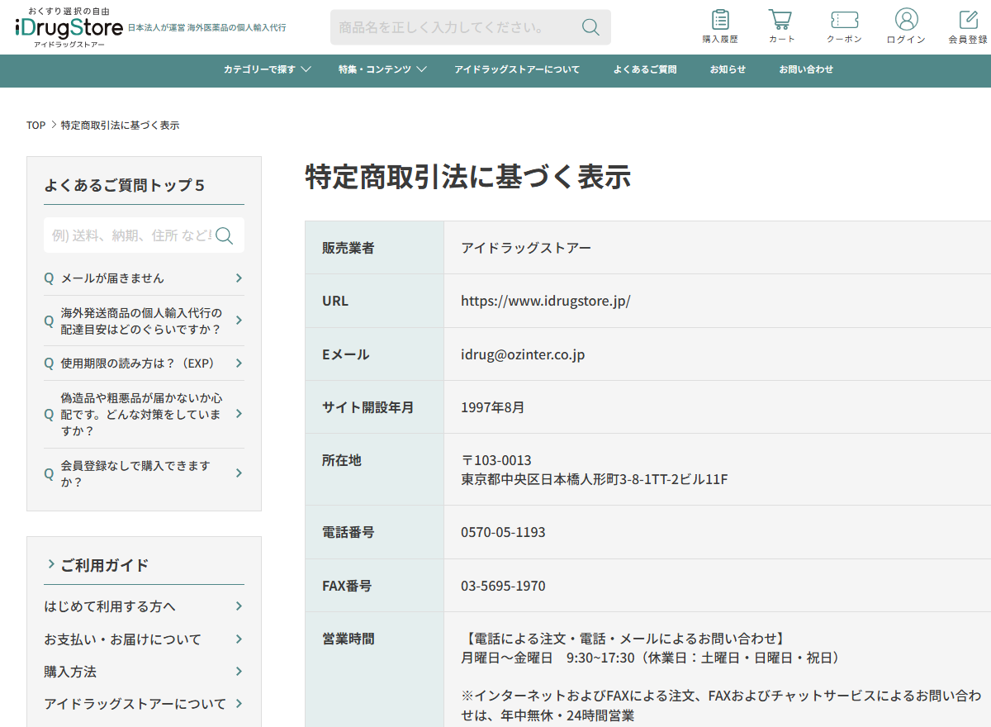Click arrow beside はじめて利用する方へ
The image size is (991, 727).
239,606
